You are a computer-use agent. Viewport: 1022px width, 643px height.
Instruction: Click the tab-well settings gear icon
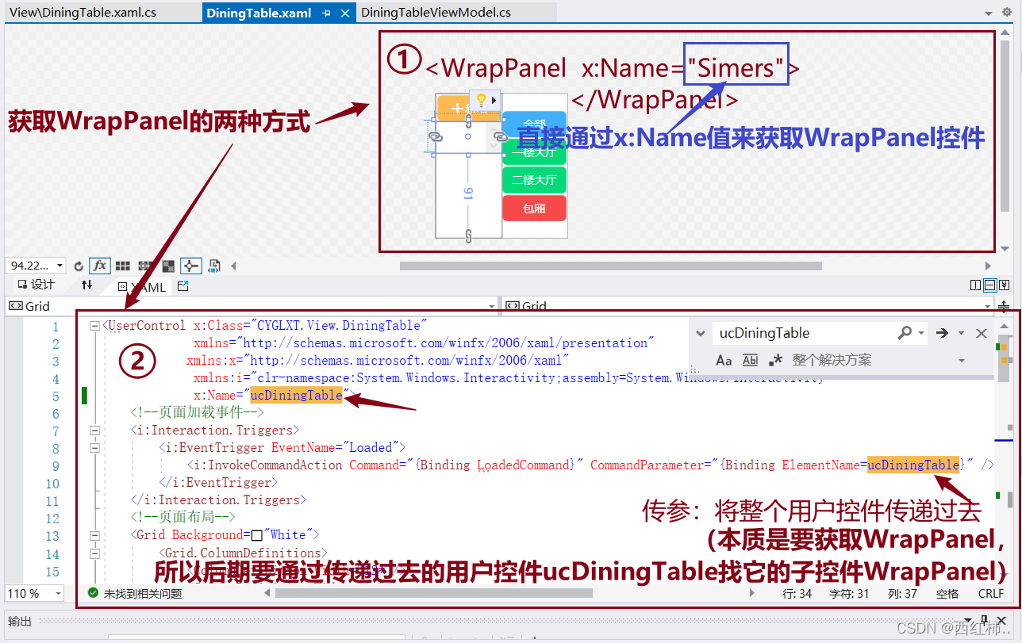click(1008, 13)
